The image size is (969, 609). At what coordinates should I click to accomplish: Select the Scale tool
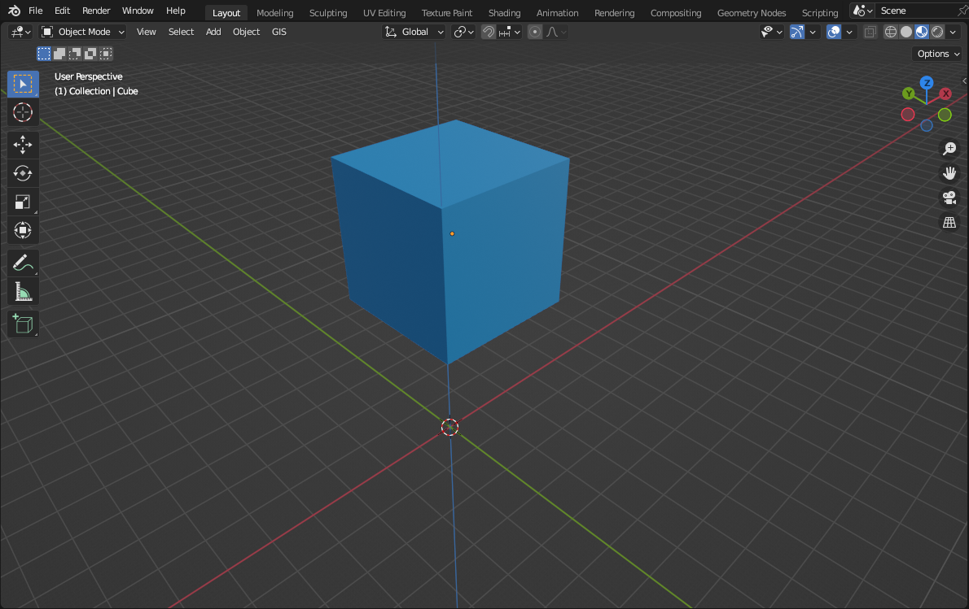pyautogui.click(x=23, y=201)
